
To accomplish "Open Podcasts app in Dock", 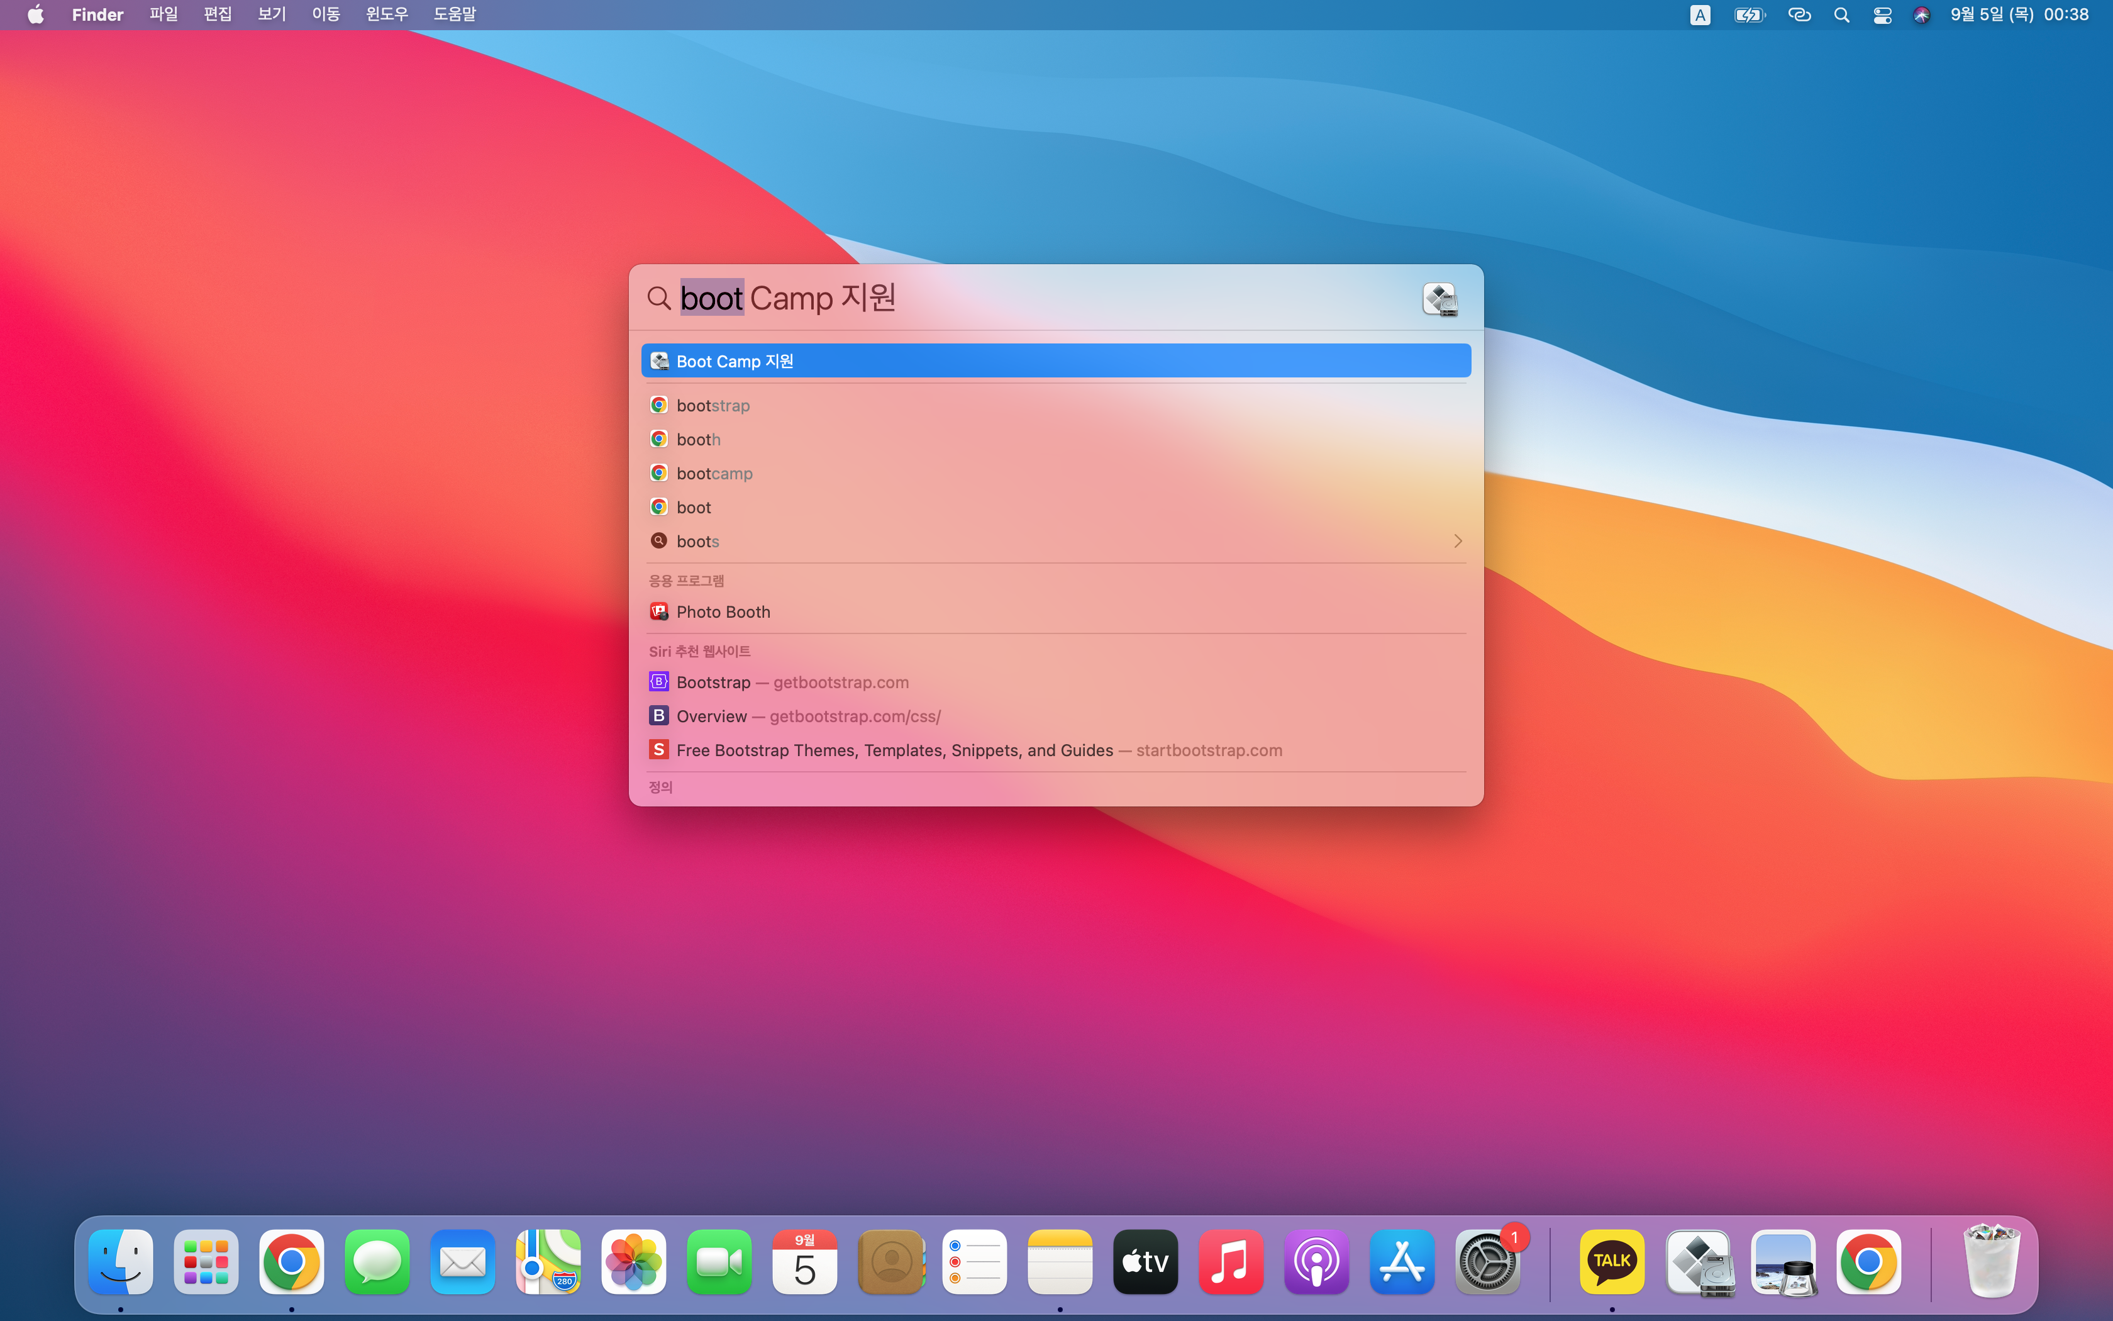I will pyautogui.click(x=1316, y=1262).
